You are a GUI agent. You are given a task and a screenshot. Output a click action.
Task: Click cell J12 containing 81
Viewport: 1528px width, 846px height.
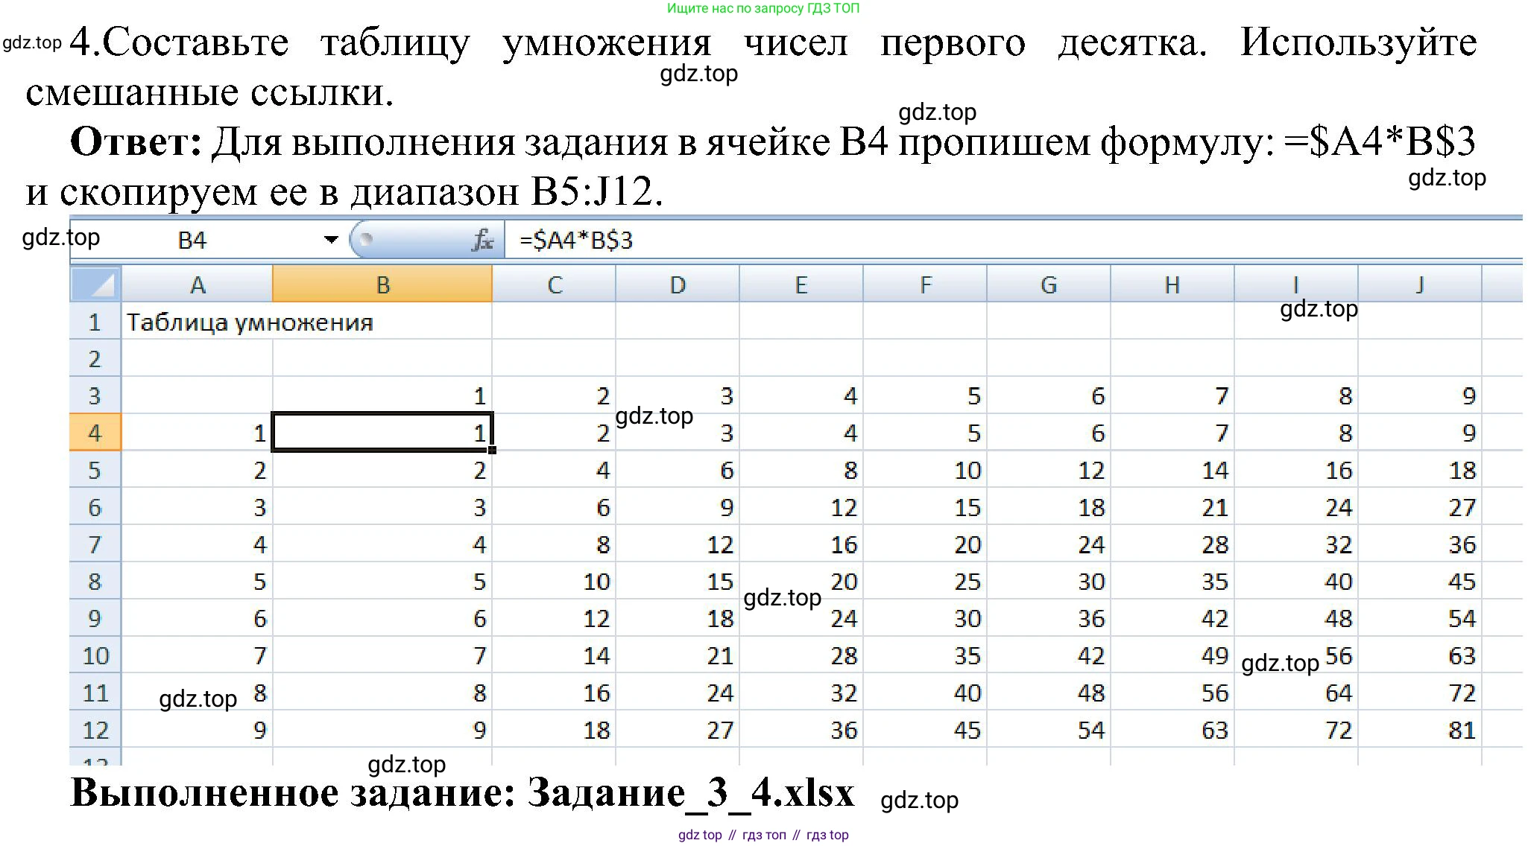[1419, 730]
